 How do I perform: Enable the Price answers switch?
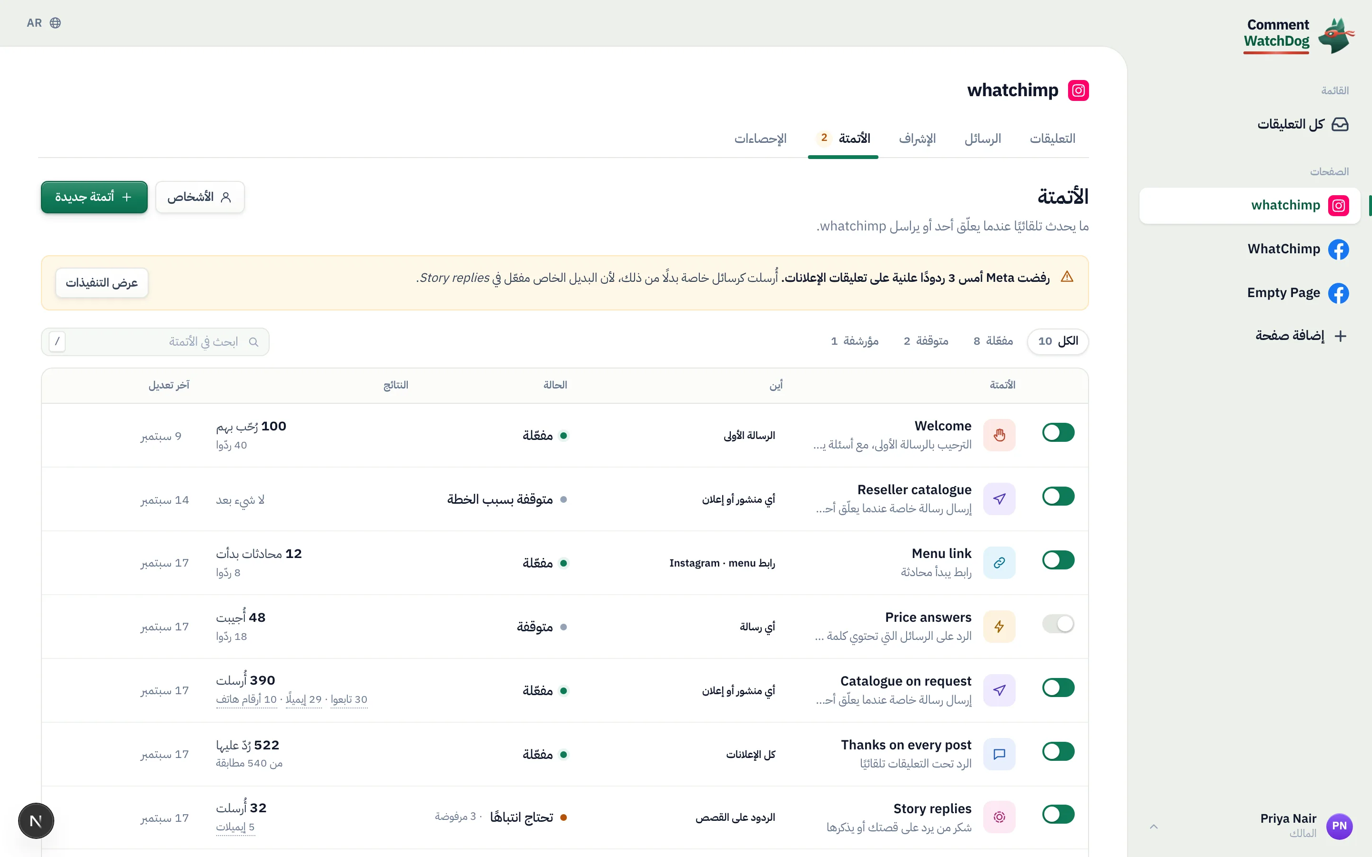pos(1058,624)
